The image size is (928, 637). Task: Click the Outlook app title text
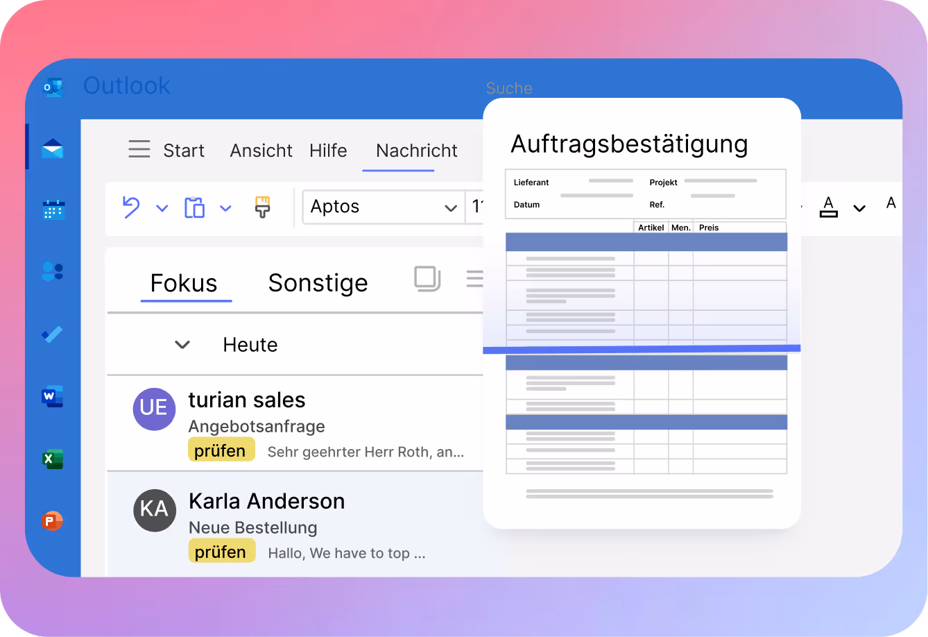click(127, 85)
